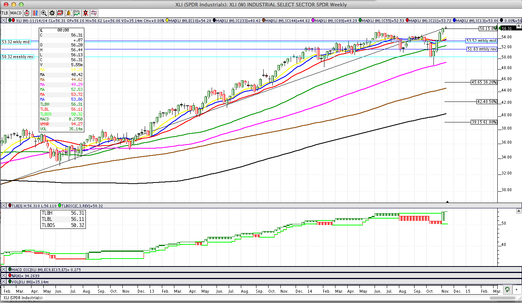The width and height of the screenshot is (522, 303).
Task: Open the alerts bell icon
Action: coord(69,13)
